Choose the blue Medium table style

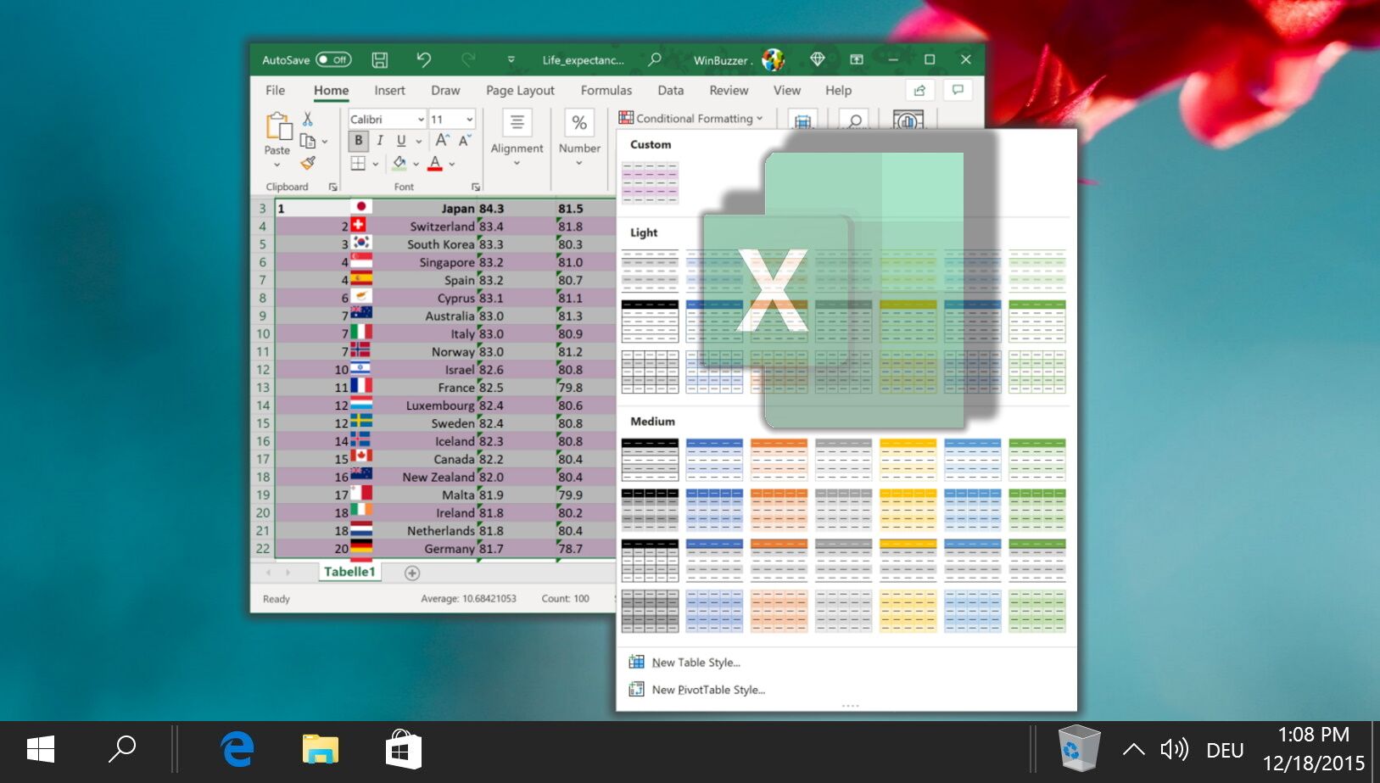click(713, 459)
